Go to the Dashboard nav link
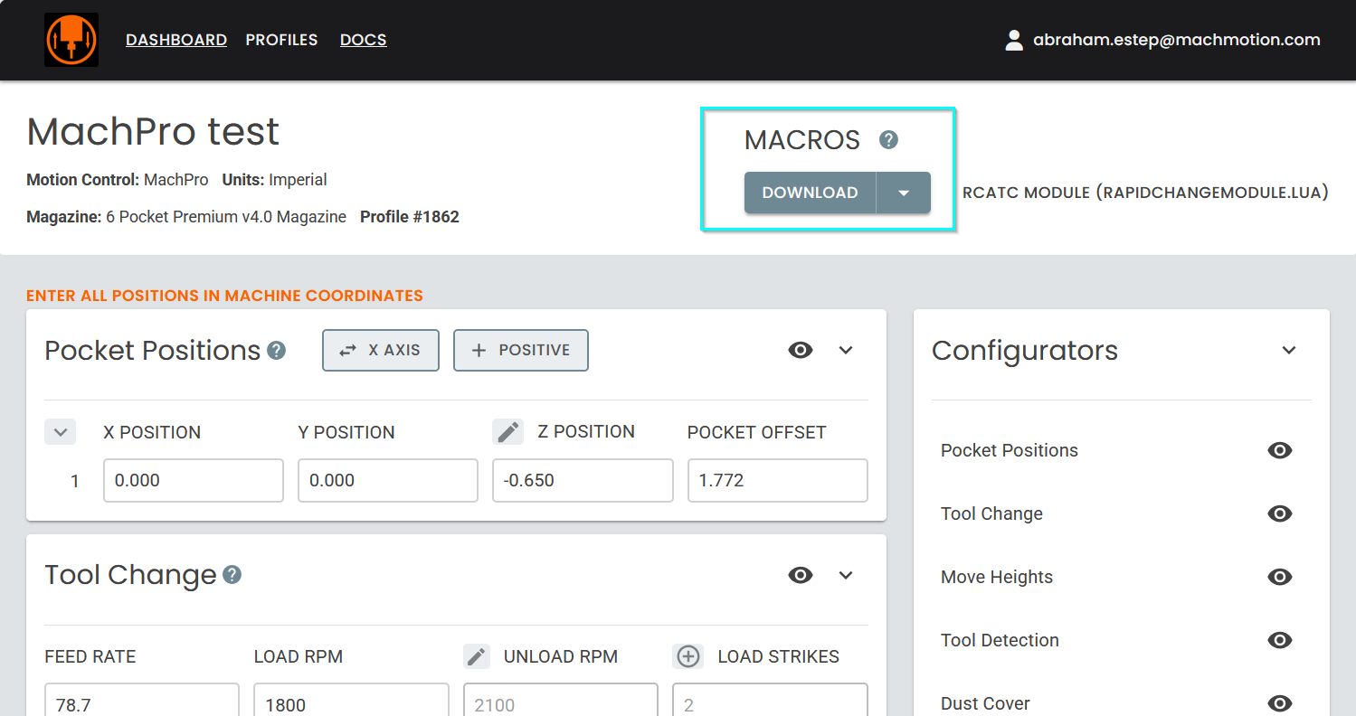The height and width of the screenshot is (716, 1356). click(x=176, y=40)
